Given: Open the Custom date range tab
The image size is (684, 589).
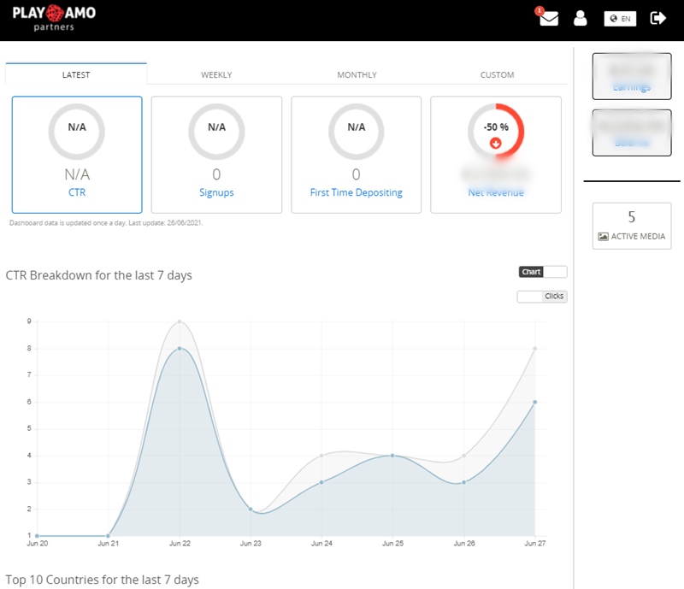Looking at the screenshot, I should [x=497, y=75].
